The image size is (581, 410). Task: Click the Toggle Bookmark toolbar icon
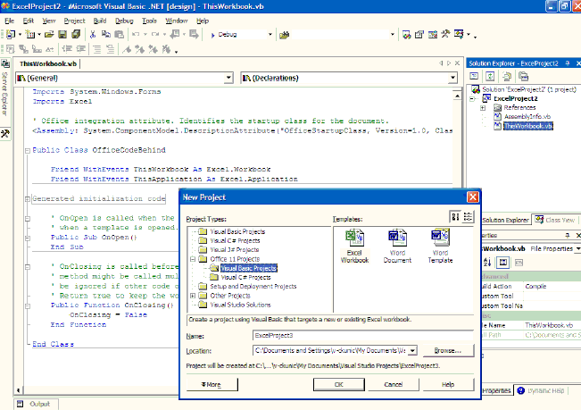pos(127,49)
